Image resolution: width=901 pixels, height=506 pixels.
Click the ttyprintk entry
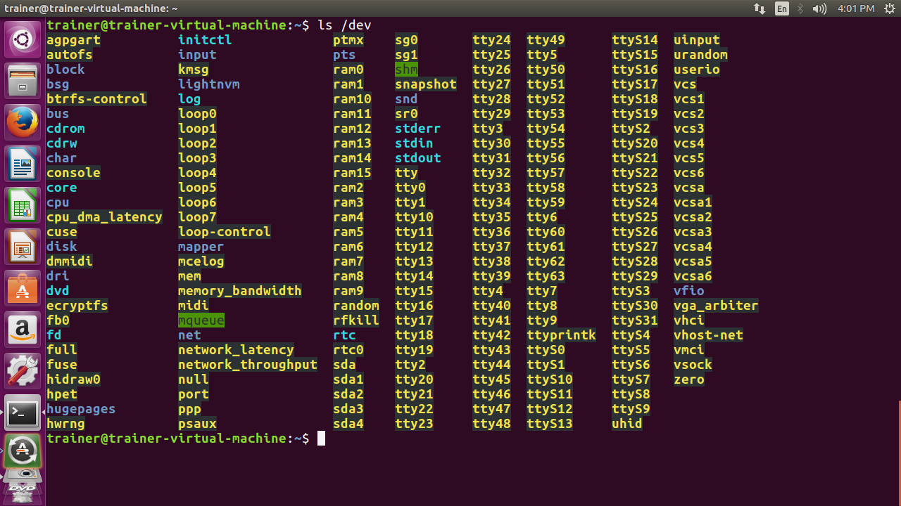click(x=562, y=335)
